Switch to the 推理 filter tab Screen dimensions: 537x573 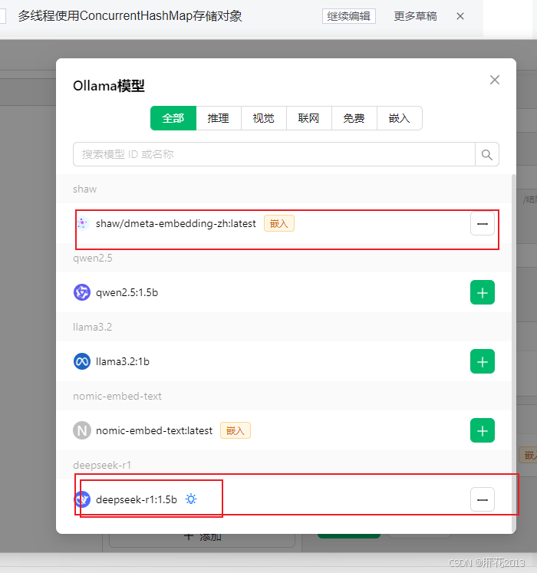[x=219, y=118]
